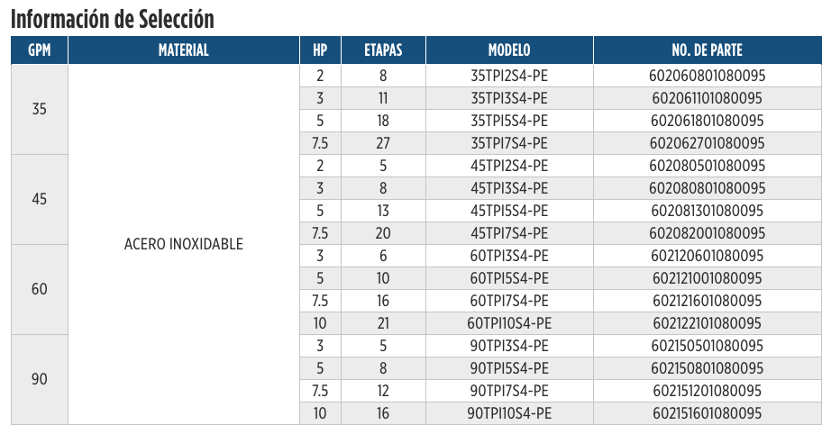This screenshot has width=831, height=434.
Task: Click the Información de Selección title
Action: point(113,19)
